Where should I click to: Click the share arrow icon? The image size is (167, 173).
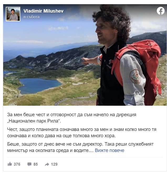[x=47, y=164]
